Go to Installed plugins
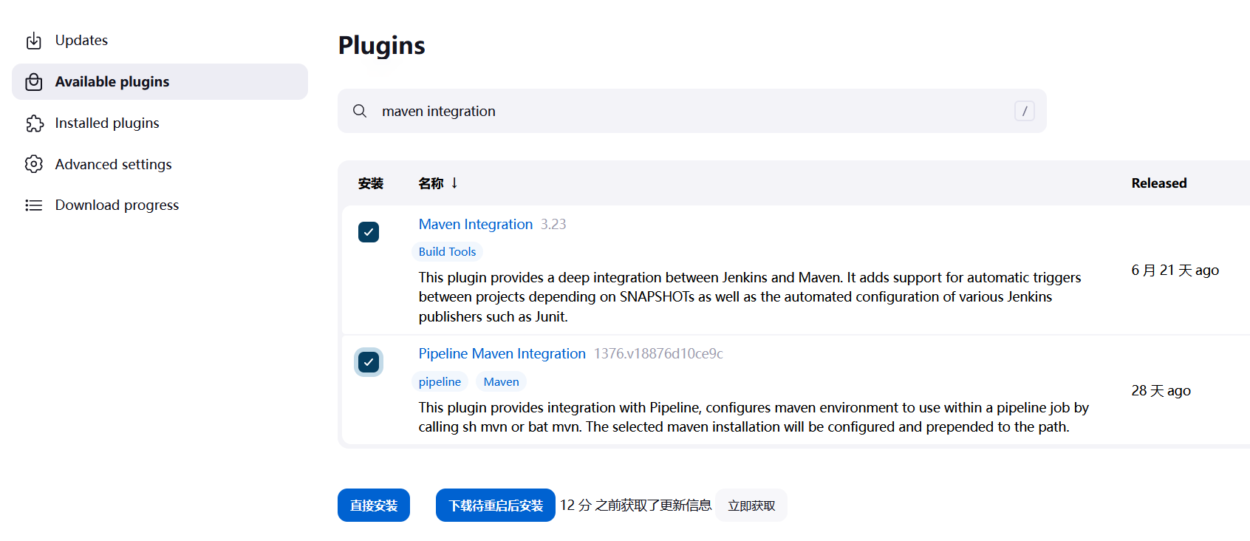The image size is (1250, 541). pyautogui.click(x=160, y=123)
